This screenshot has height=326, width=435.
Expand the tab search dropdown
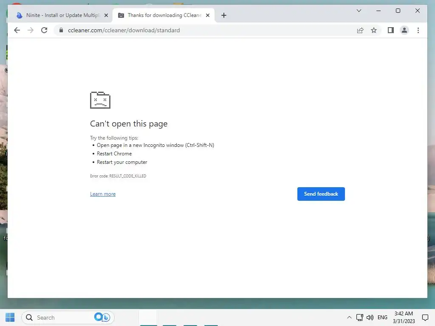click(359, 11)
